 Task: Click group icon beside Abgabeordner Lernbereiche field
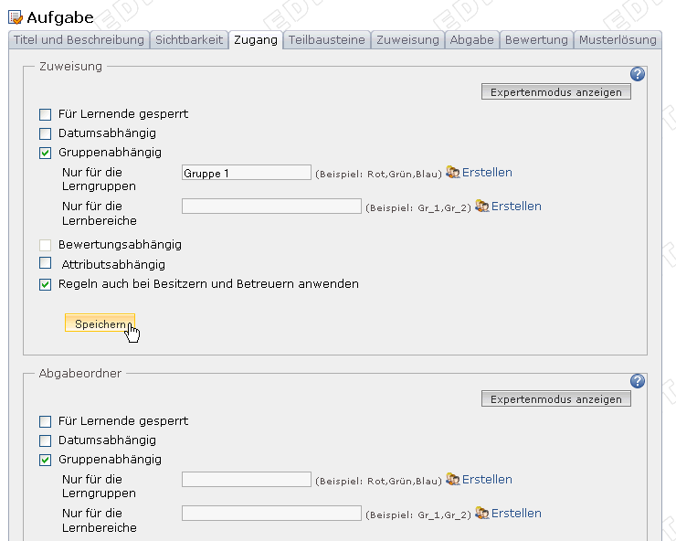481,514
